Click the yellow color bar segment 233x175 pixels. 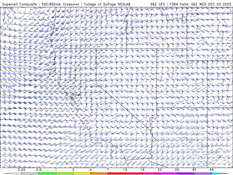[82, 174]
